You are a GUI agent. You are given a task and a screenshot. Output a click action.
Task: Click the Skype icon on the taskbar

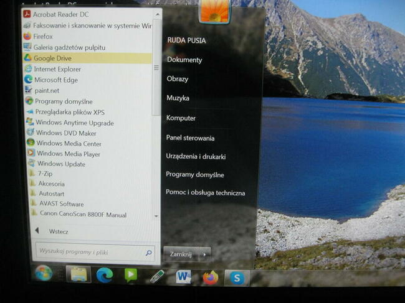[x=237, y=278]
